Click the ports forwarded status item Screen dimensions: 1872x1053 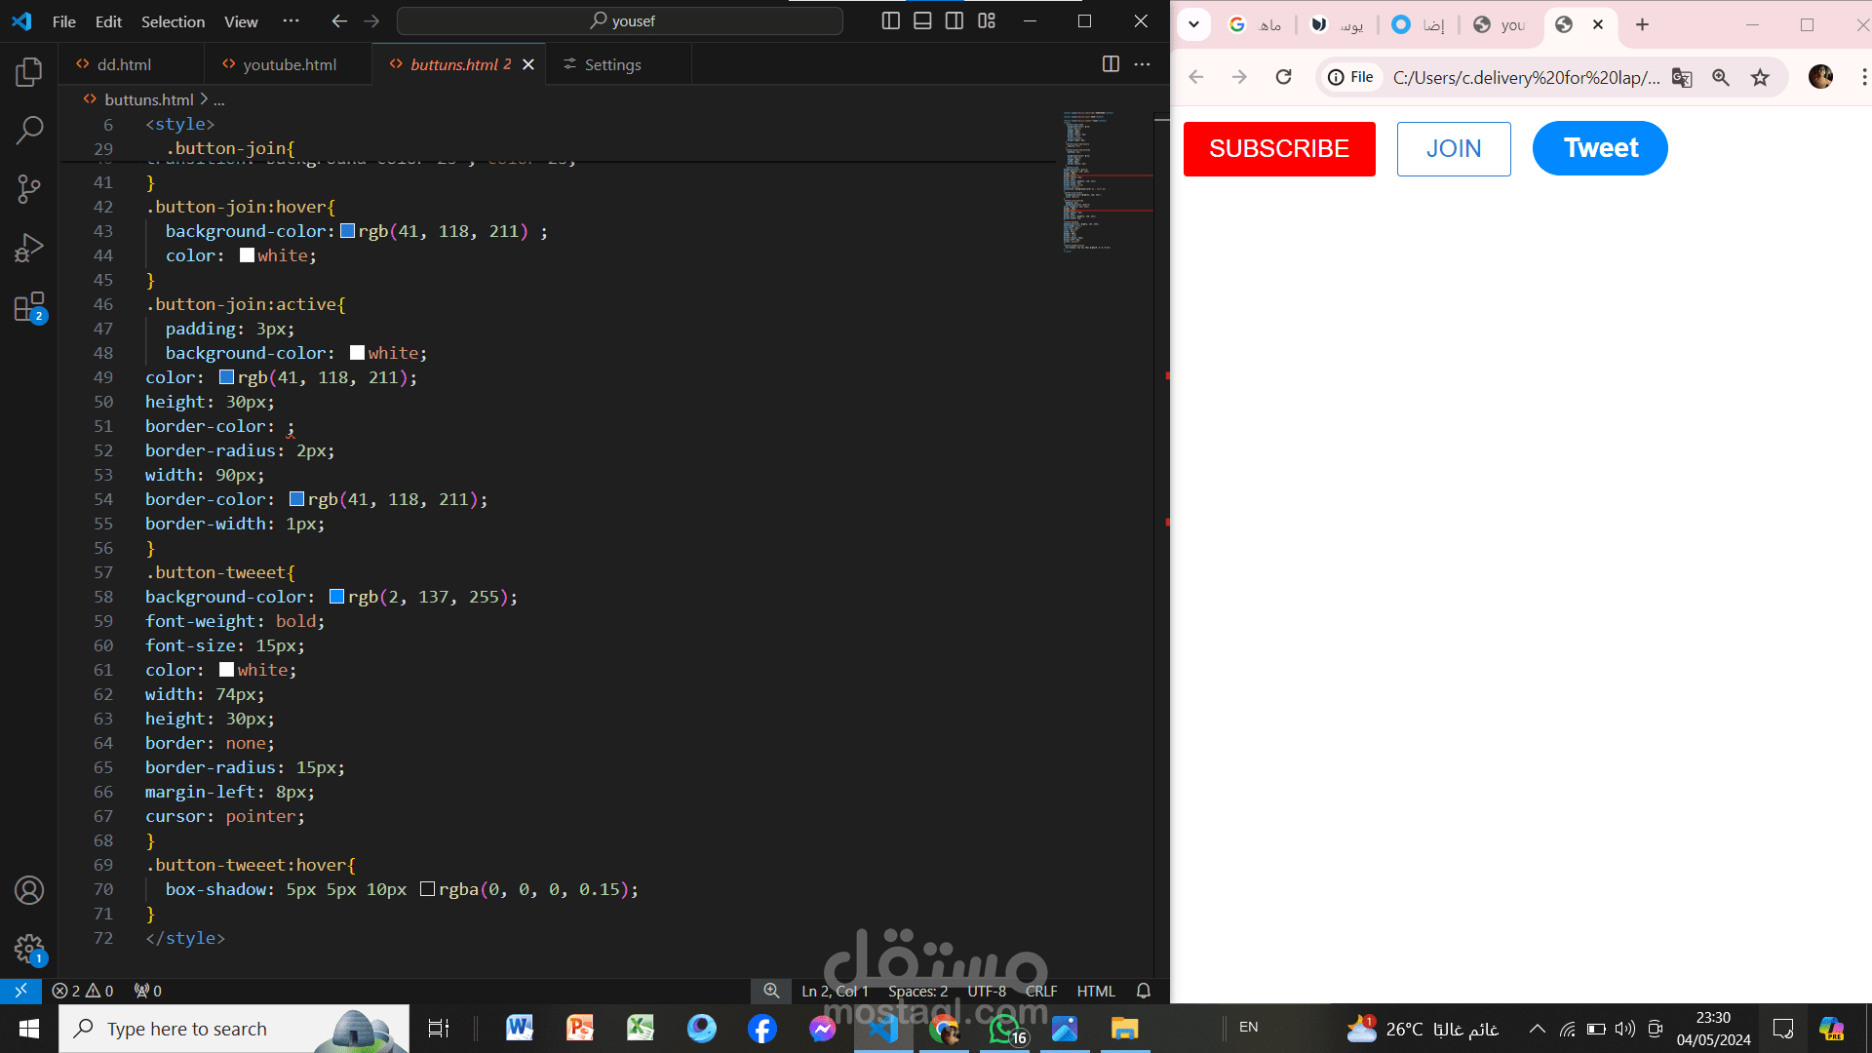pos(148,991)
